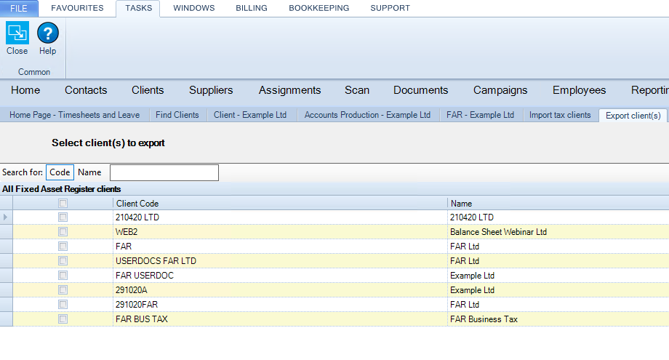This screenshot has height=360, width=669.
Task: Click the 210420 LTD name cell
Action: point(558,217)
